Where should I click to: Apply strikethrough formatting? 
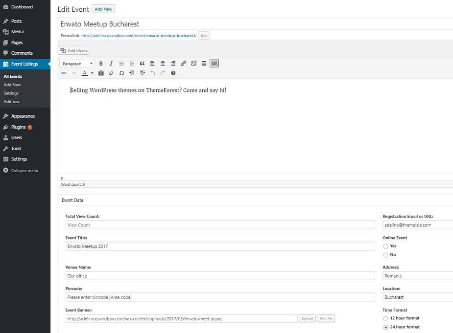64,73
